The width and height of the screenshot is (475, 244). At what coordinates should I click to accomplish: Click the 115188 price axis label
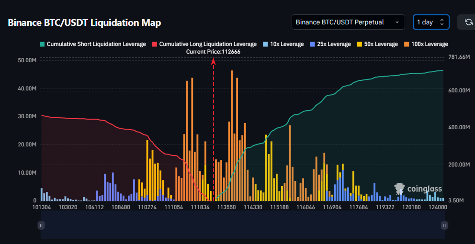tap(280, 207)
